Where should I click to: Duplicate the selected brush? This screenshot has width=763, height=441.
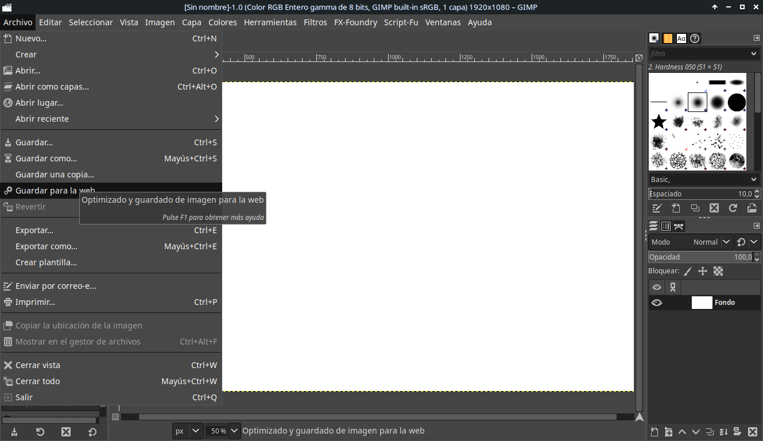[695, 208]
